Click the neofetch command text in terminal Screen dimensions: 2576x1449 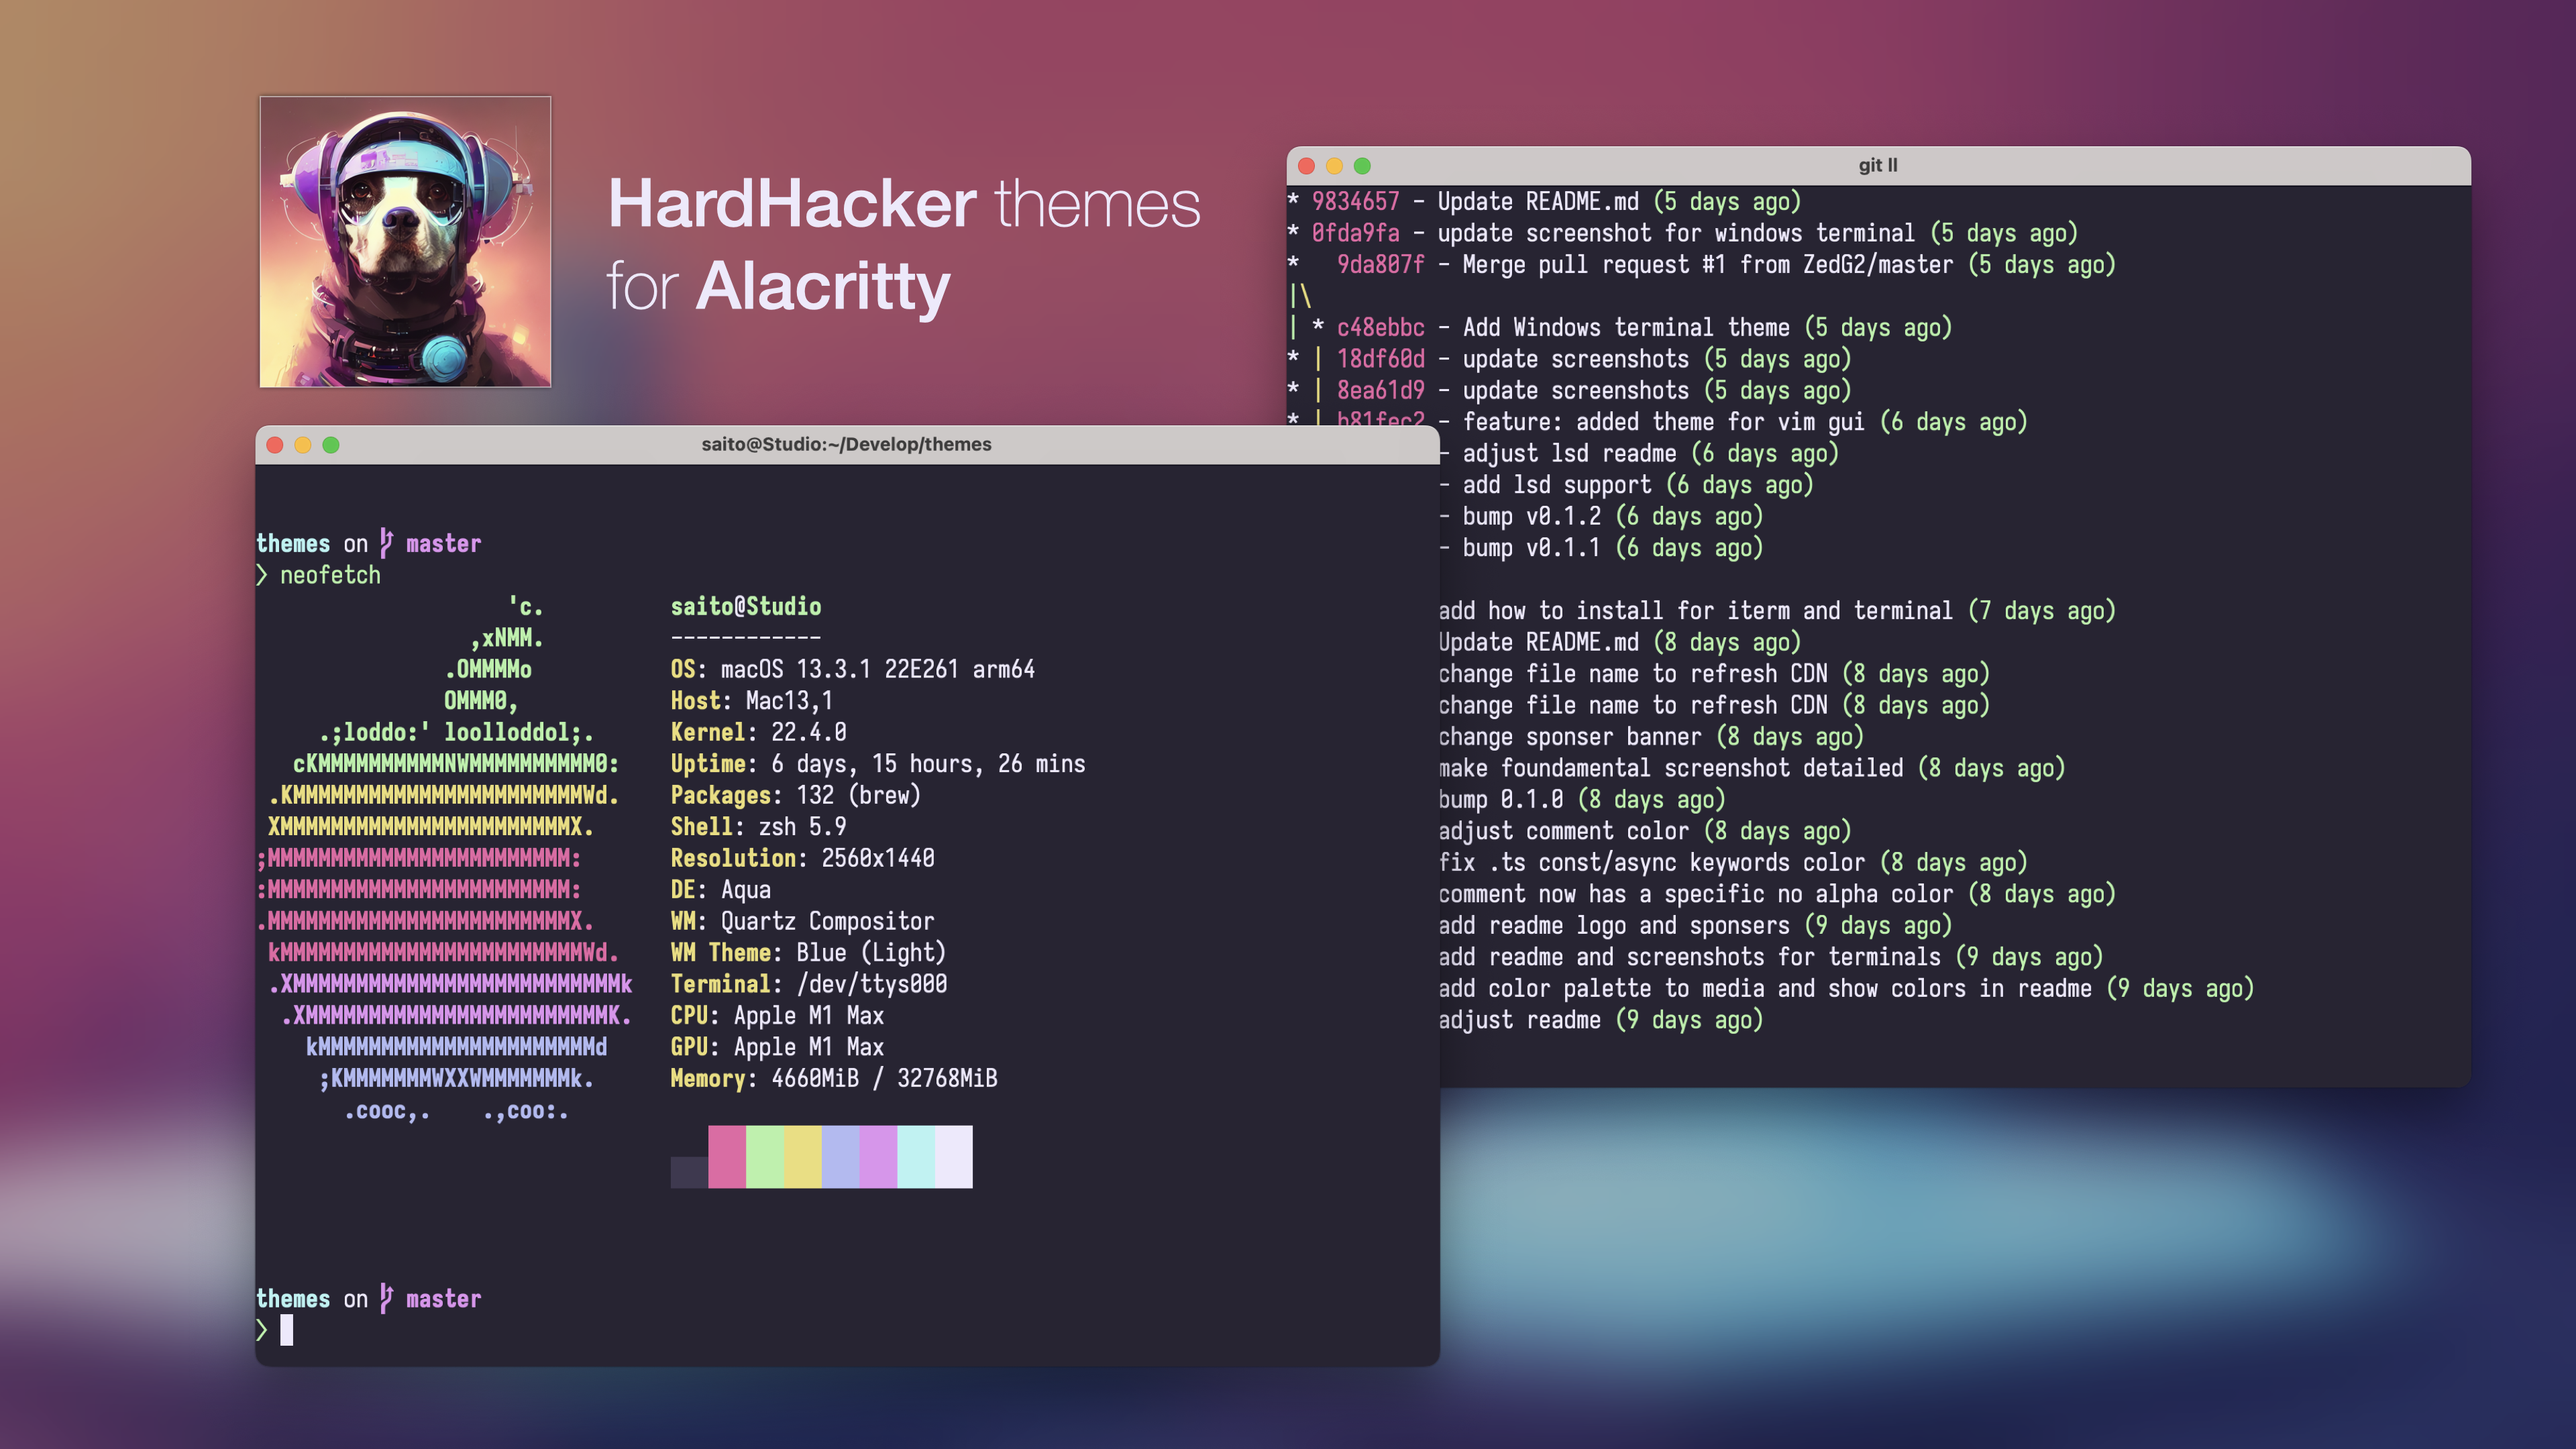pos(330,575)
